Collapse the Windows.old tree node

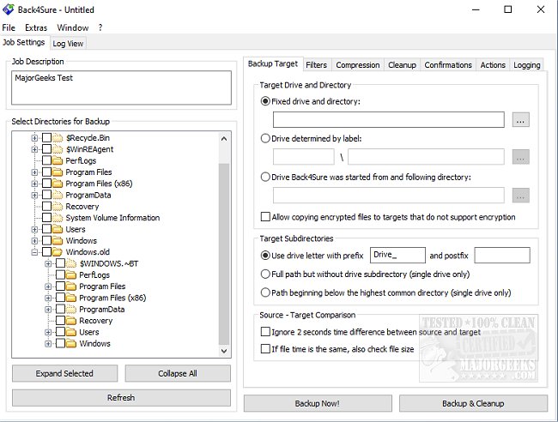[34, 252]
